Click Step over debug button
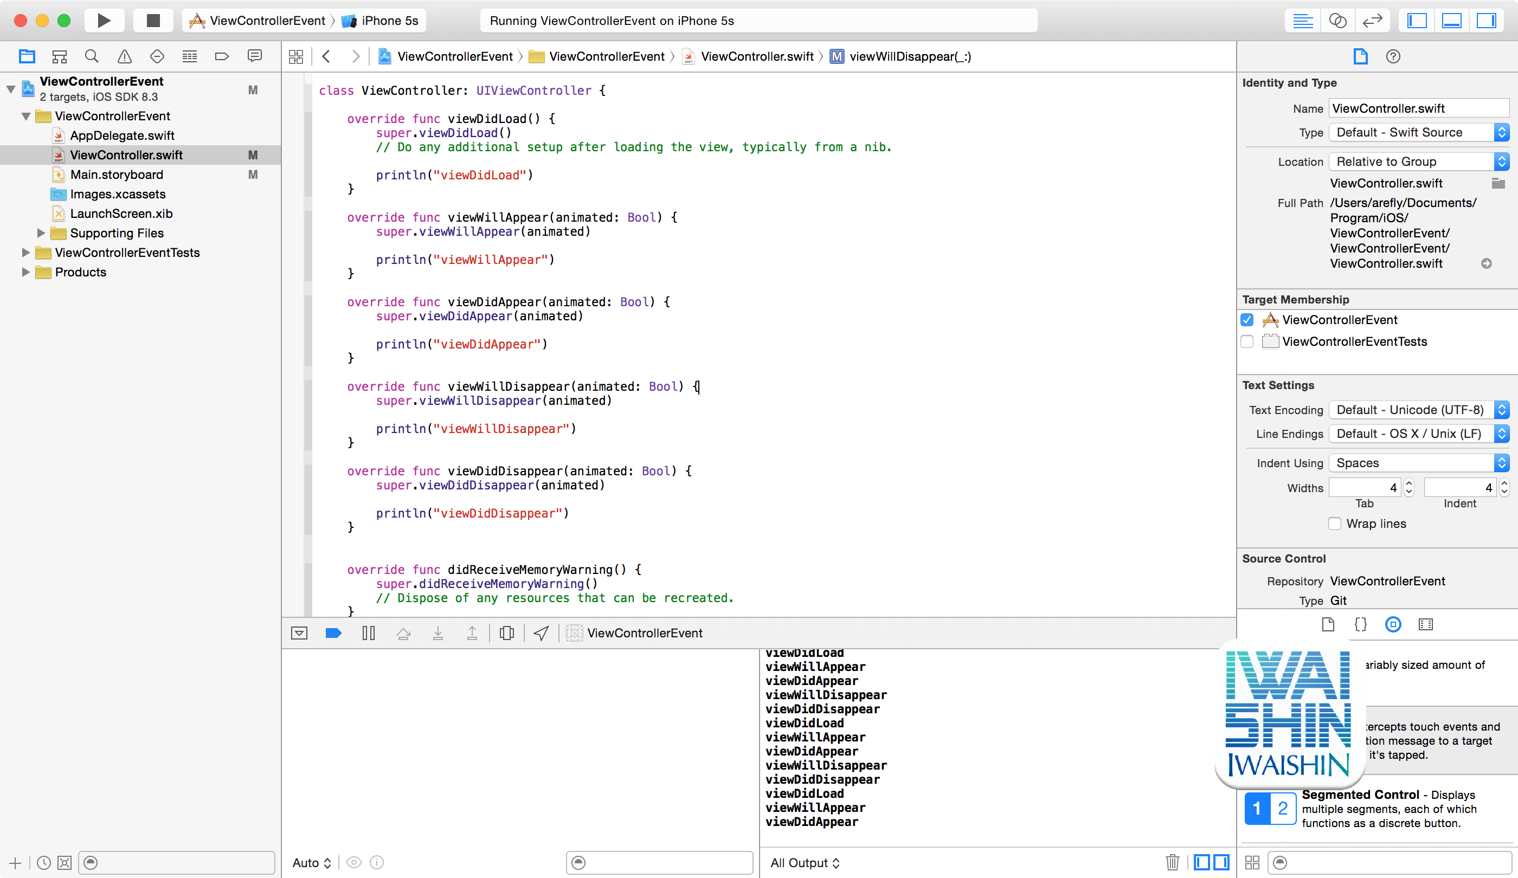1518x878 pixels. tap(403, 633)
